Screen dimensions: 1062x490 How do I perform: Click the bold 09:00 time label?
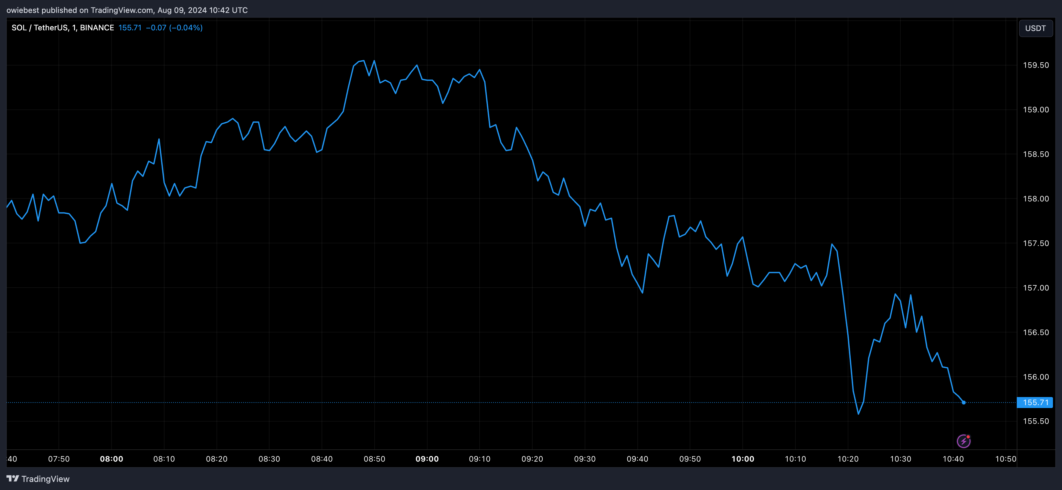click(427, 459)
